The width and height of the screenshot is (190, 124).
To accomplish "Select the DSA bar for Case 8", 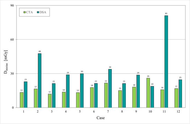I will pos(124,95).
